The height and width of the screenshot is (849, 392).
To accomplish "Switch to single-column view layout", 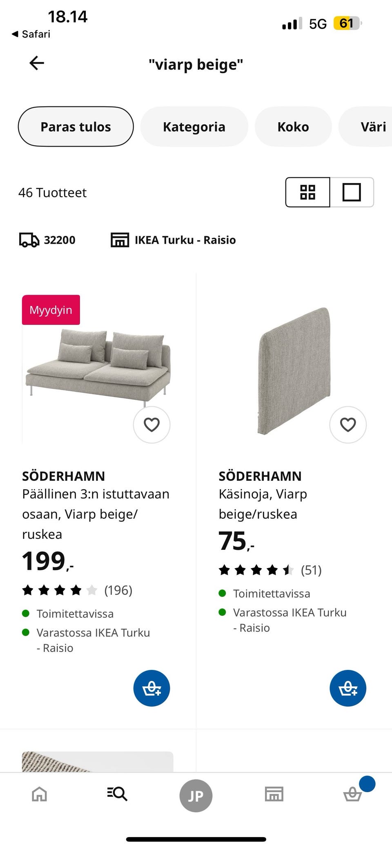I will (x=352, y=192).
